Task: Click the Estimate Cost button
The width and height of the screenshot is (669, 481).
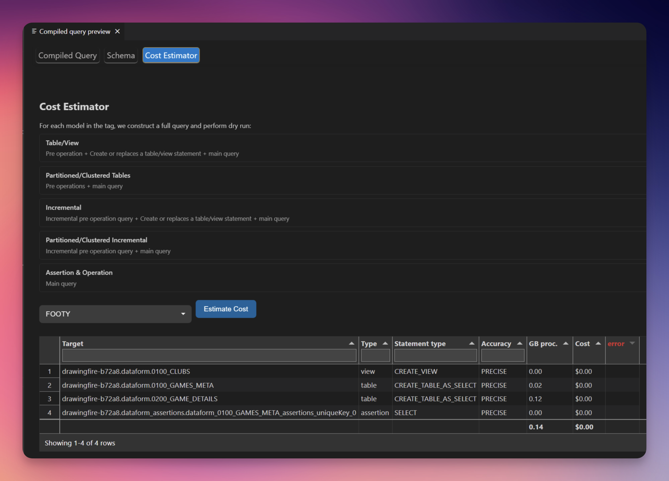Action: click(225, 309)
